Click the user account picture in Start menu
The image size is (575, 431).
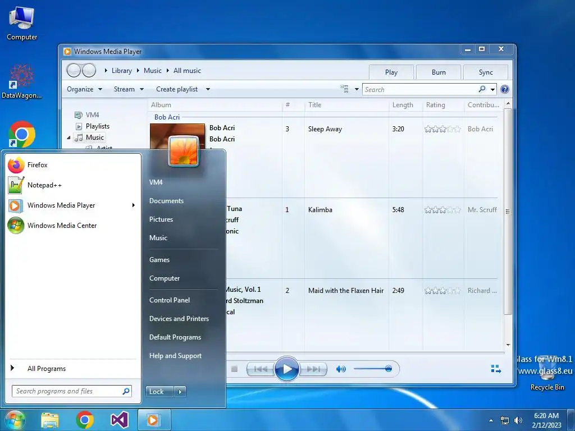[184, 152]
